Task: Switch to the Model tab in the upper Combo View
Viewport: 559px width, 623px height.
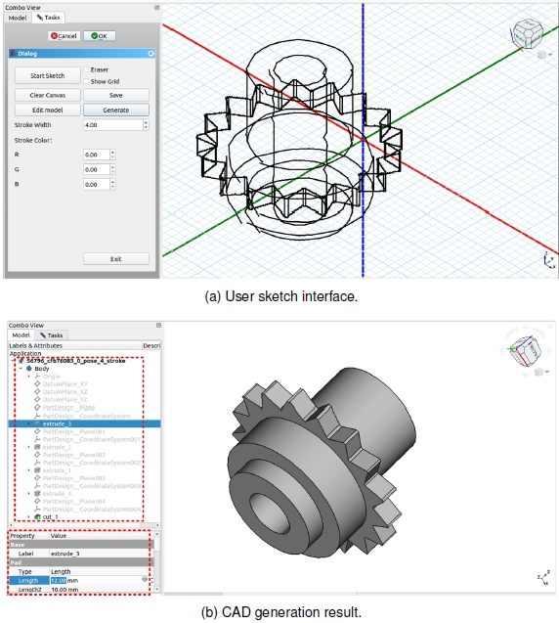Action: pyautogui.click(x=18, y=18)
